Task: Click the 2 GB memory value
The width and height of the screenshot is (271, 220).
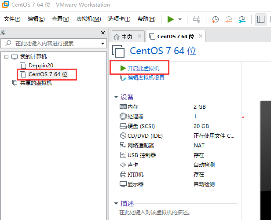Action: [x=200, y=107]
